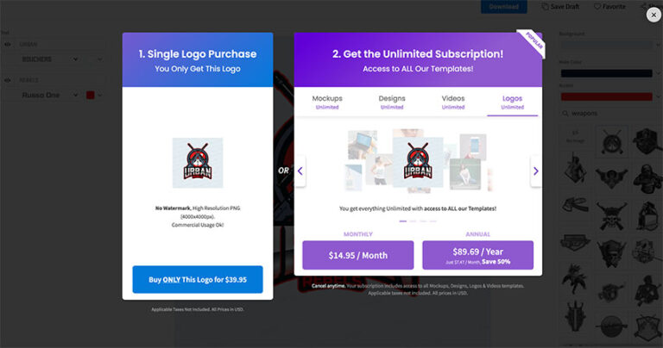Screen dimensions: 663x348
Task: Go to the previous carousel slide arrow
Action: 300,171
